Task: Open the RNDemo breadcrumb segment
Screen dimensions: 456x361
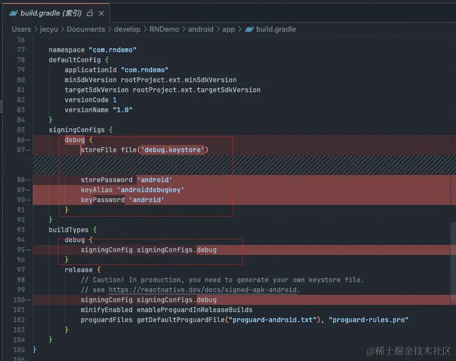Action: 164,29
